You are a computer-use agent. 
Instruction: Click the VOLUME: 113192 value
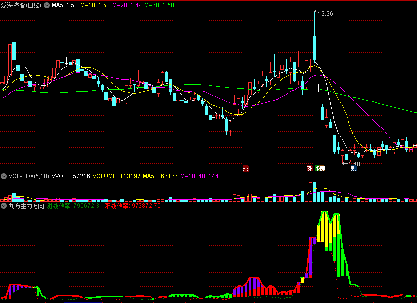click(116, 176)
